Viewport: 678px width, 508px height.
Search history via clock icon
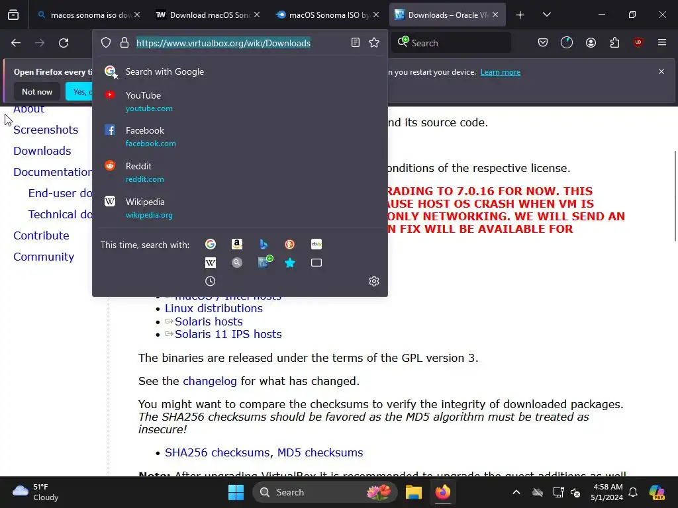click(211, 281)
